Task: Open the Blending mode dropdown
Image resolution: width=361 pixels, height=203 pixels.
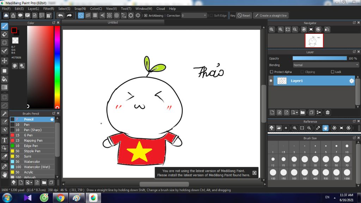Action: point(326,65)
